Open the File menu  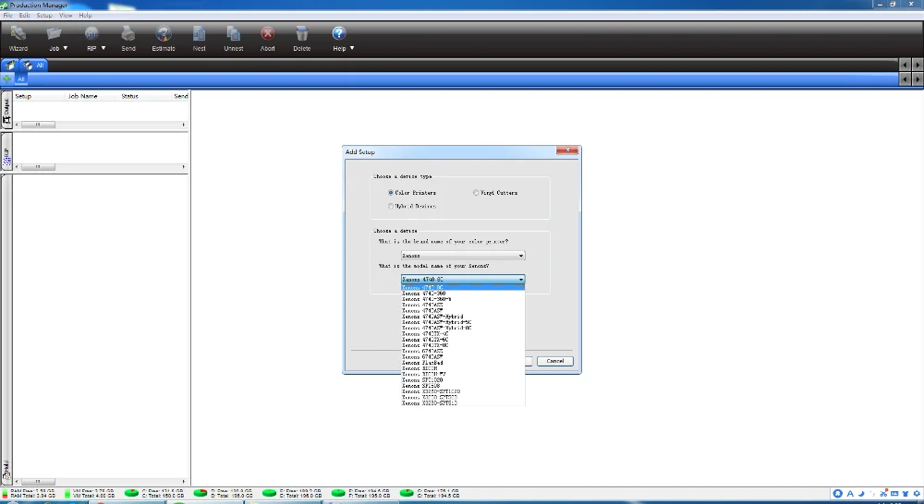(x=7, y=16)
